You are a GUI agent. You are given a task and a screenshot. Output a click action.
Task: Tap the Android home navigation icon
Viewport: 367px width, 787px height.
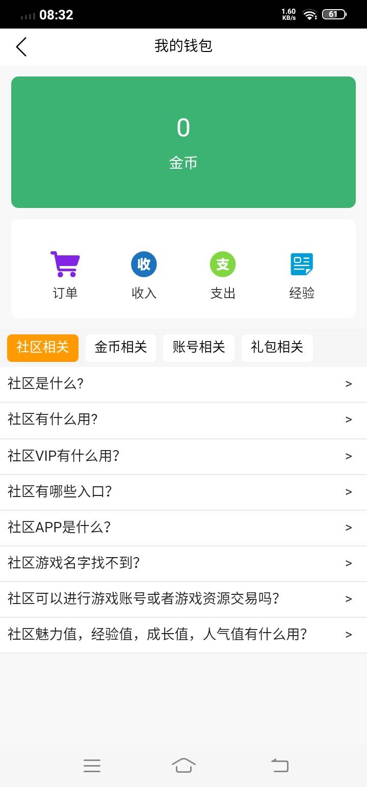click(x=183, y=765)
